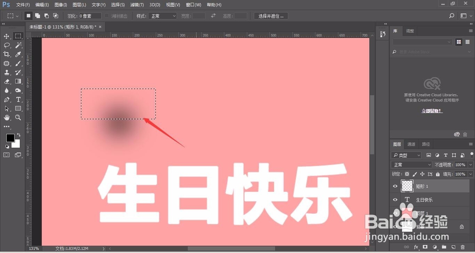Select the Gradient tool
This screenshot has height=253, width=475.
(x=18, y=82)
